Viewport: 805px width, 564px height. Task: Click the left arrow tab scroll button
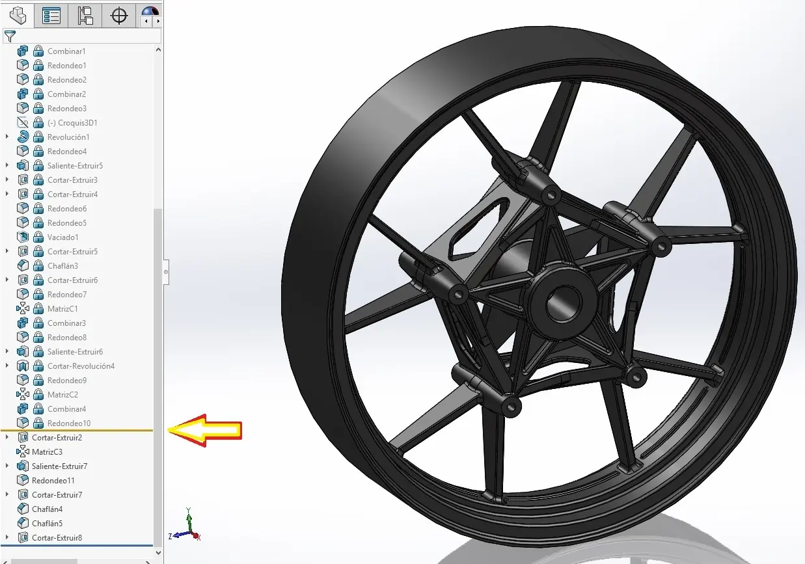pyautogui.click(x=145, y=21)
